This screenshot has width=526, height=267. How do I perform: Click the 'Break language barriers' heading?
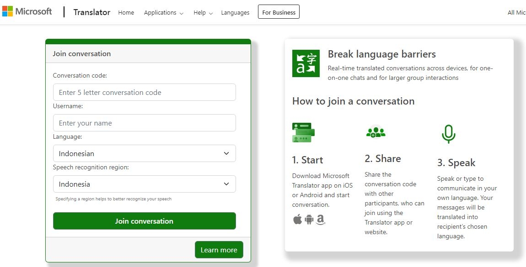tap(382, 54)
